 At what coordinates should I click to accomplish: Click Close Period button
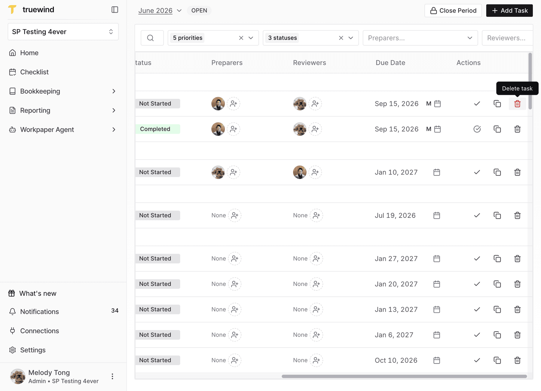pyautogui.click(x=453, y=11)
